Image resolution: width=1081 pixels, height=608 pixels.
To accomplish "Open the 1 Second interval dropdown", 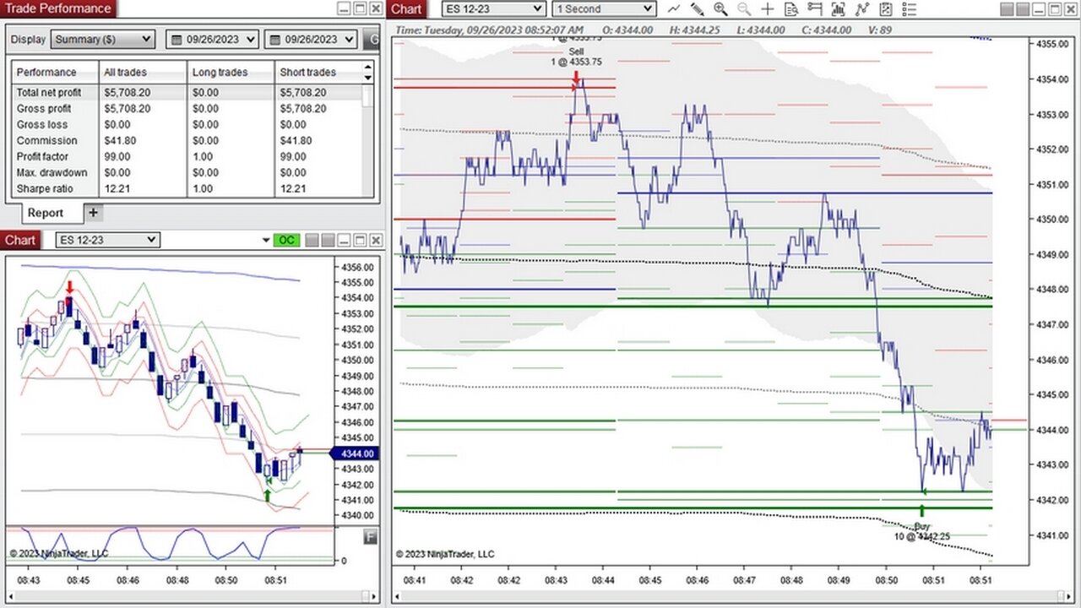I will [x=604, y=9].
